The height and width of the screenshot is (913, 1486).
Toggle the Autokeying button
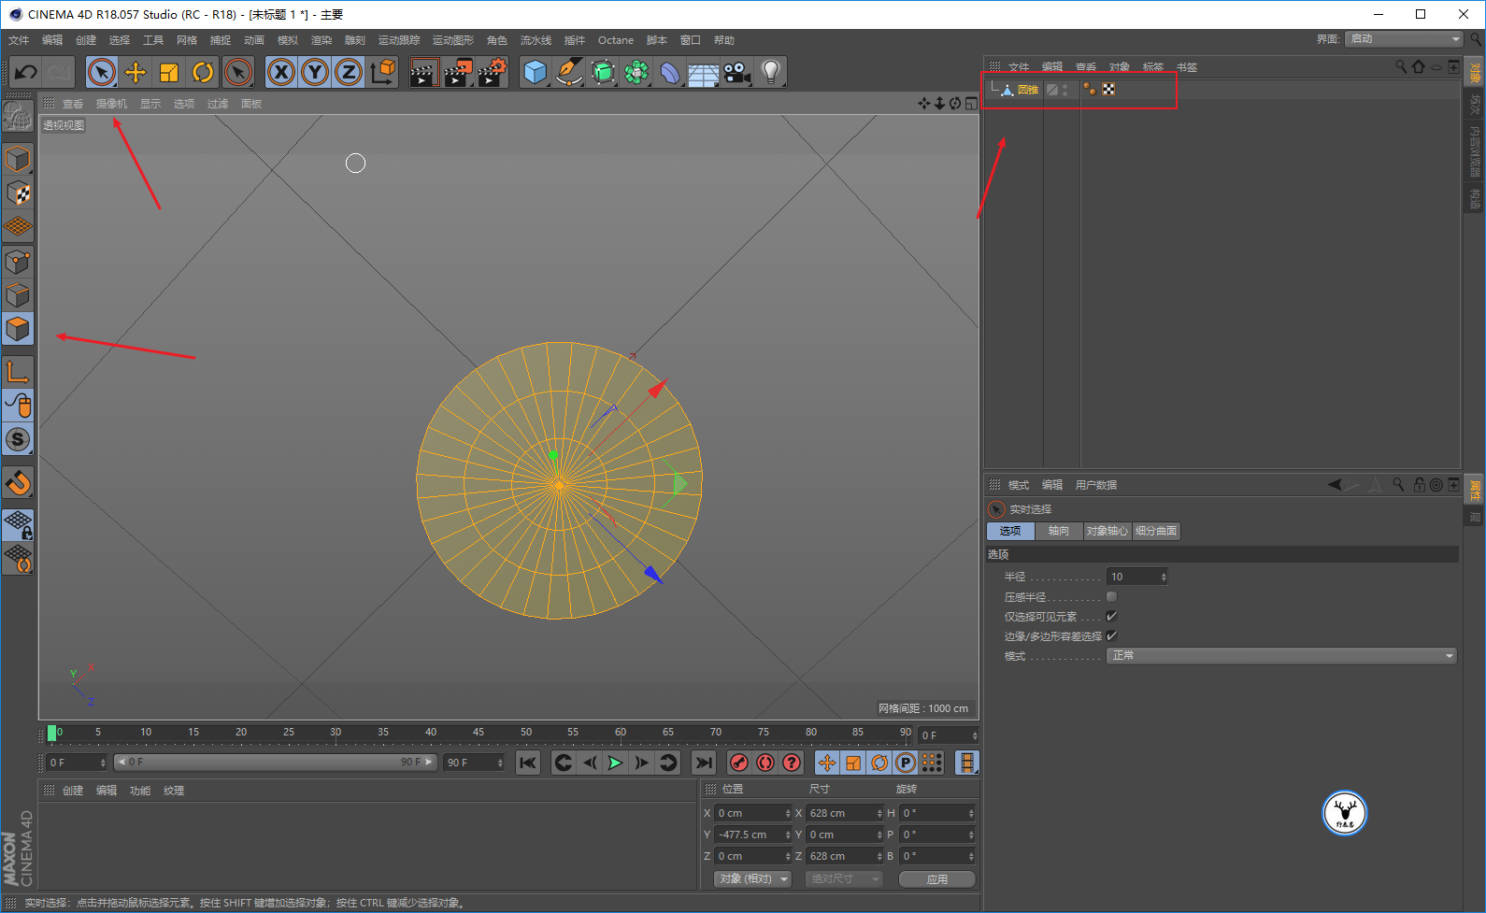click(x=765, y=763)
